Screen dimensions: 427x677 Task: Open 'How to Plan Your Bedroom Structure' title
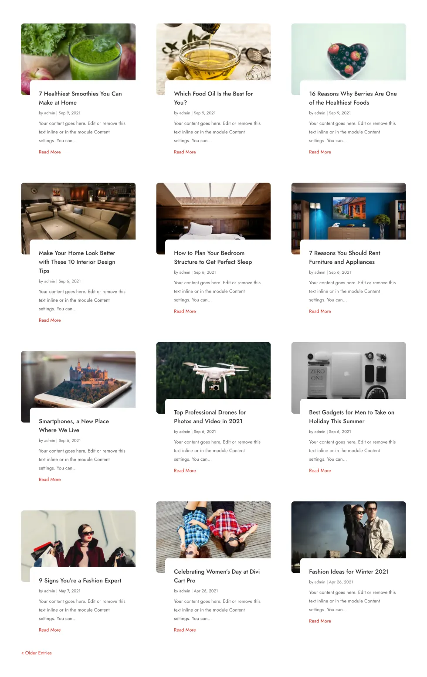click(213, 257)
